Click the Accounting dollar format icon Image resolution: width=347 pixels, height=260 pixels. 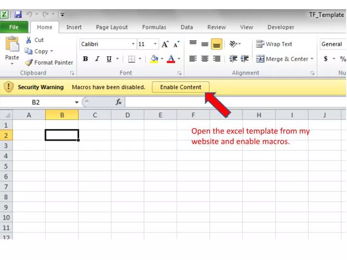(325, 59)
